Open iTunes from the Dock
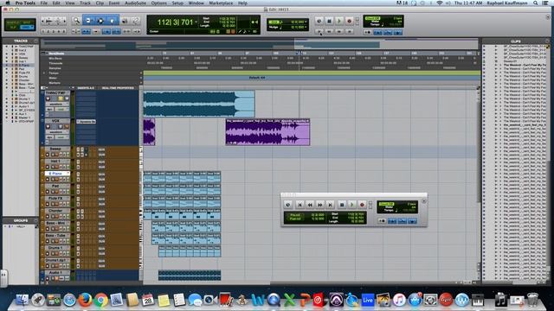 [x=399, y=300]
